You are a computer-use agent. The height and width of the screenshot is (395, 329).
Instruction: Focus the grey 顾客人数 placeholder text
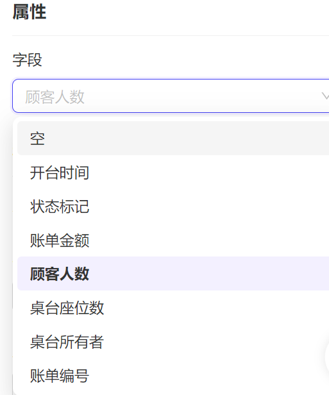click(x=55, y=97)
